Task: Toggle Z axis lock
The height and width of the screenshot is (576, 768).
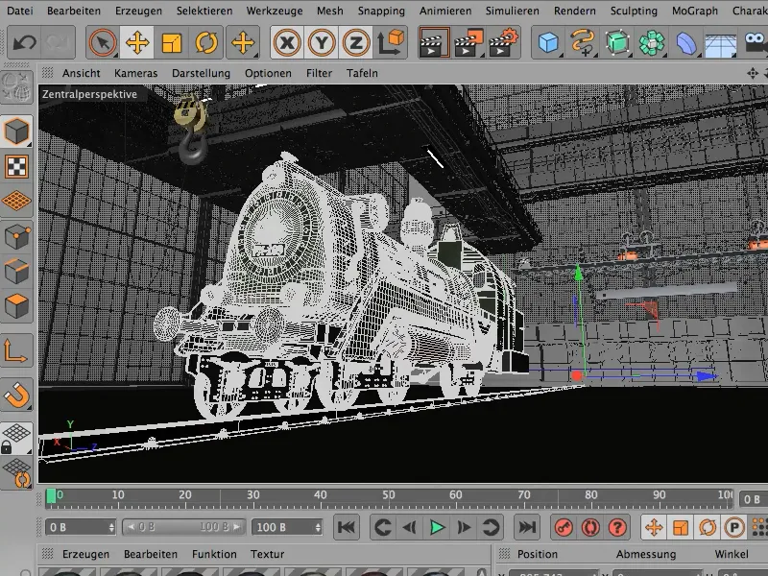Action: pos(355,42)
